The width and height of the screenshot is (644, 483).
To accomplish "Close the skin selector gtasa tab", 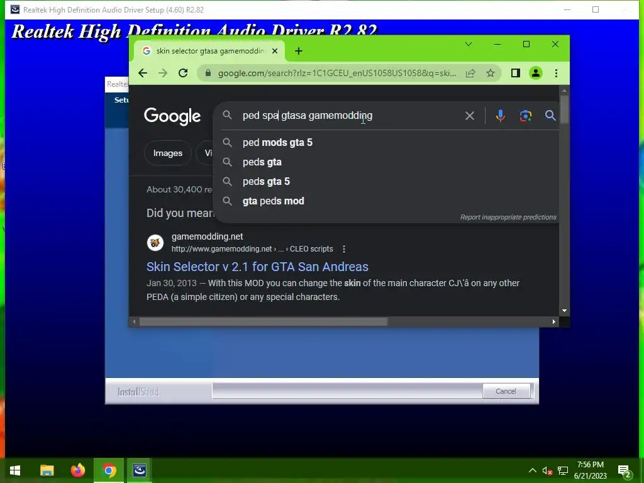I will (275, 51).
